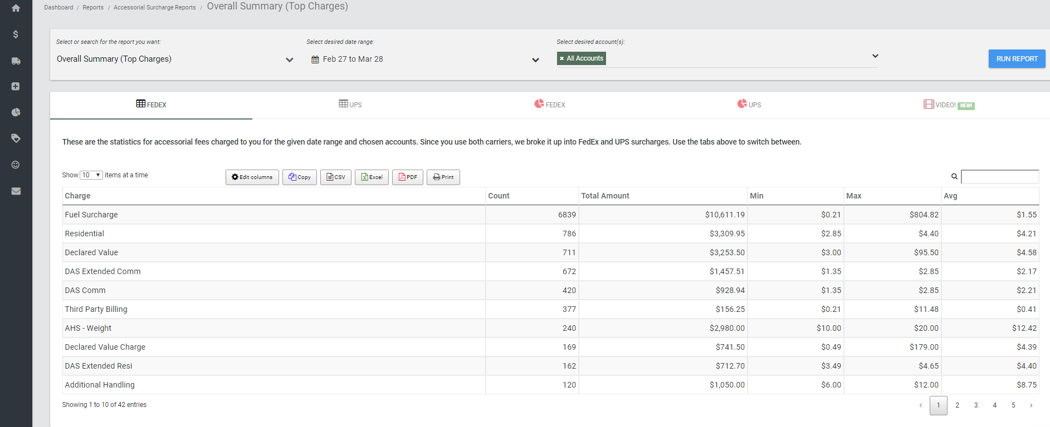Image resolution: width=1050 pixels, height=427 pixels.
Task: Expand the accounts selection dropdown
Action: (875, 56)
